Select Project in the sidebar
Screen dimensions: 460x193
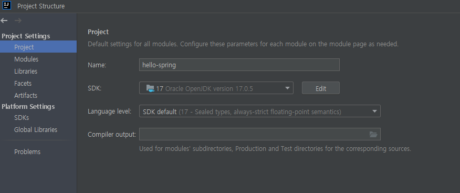[38, 47]
